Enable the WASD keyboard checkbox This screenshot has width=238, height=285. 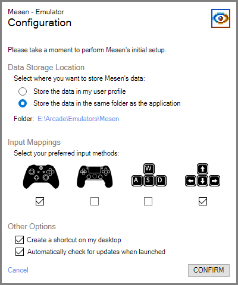(x=148, y=201)
